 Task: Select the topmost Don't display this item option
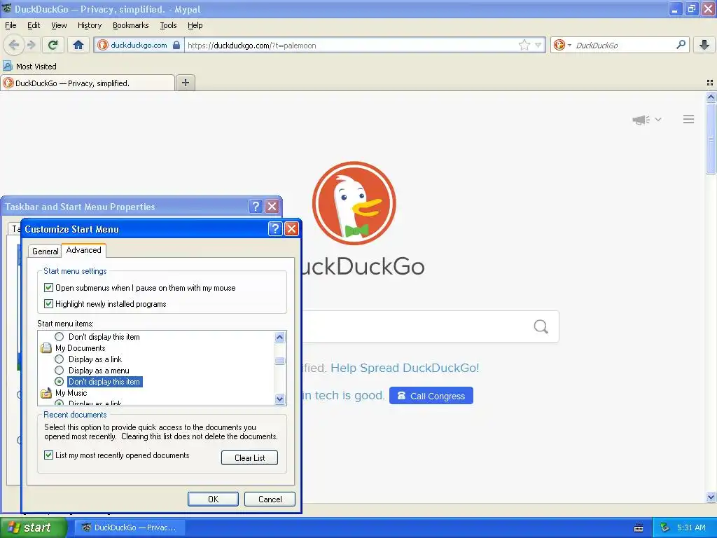[x=59, y=337]
